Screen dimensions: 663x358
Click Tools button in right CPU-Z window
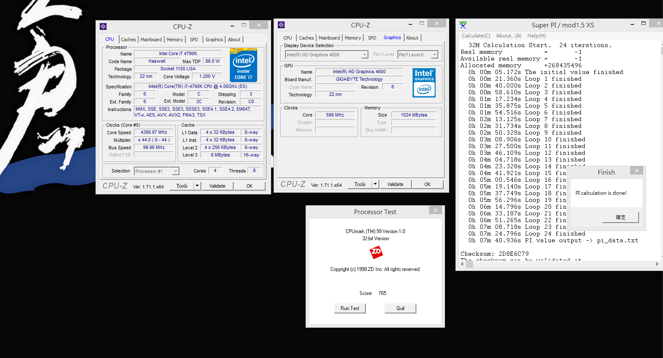point(360,184)
